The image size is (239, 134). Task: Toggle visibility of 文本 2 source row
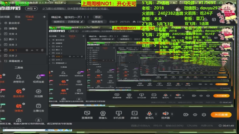6,56
